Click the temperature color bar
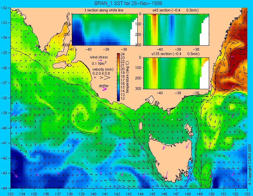253x196 pixels. click(x=118, y=77)
